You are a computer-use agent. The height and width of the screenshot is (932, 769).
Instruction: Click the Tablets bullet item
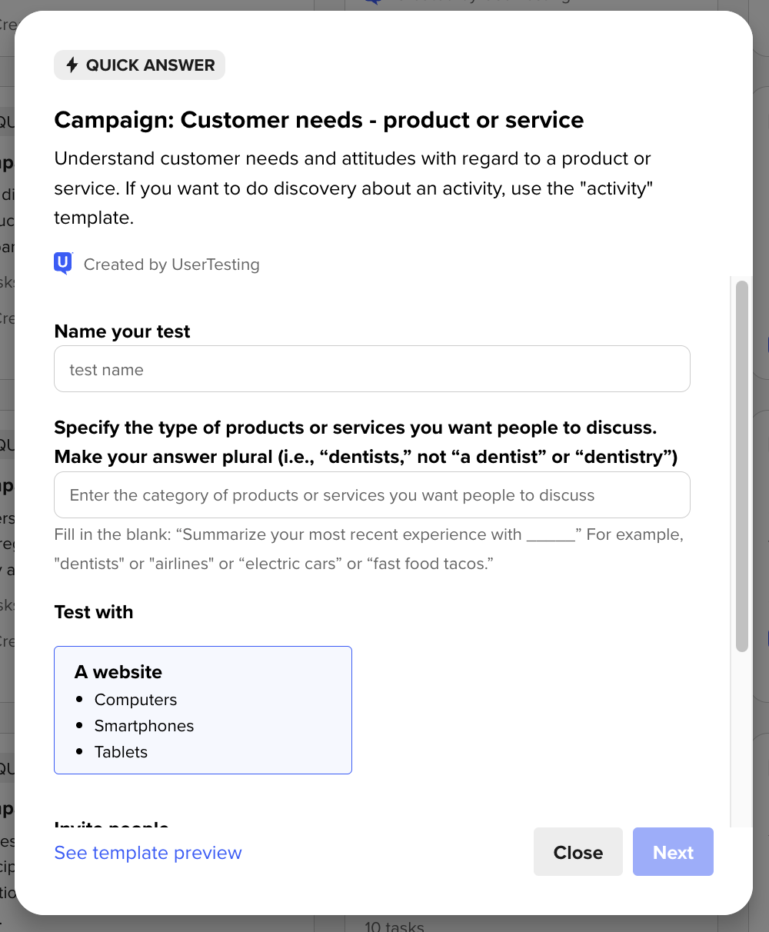click(121, 752)
